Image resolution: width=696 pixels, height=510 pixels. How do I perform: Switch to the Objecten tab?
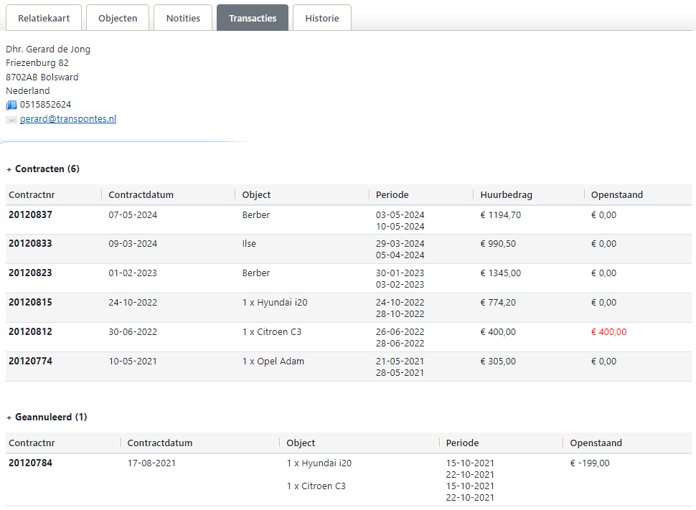tap(118, 18)
